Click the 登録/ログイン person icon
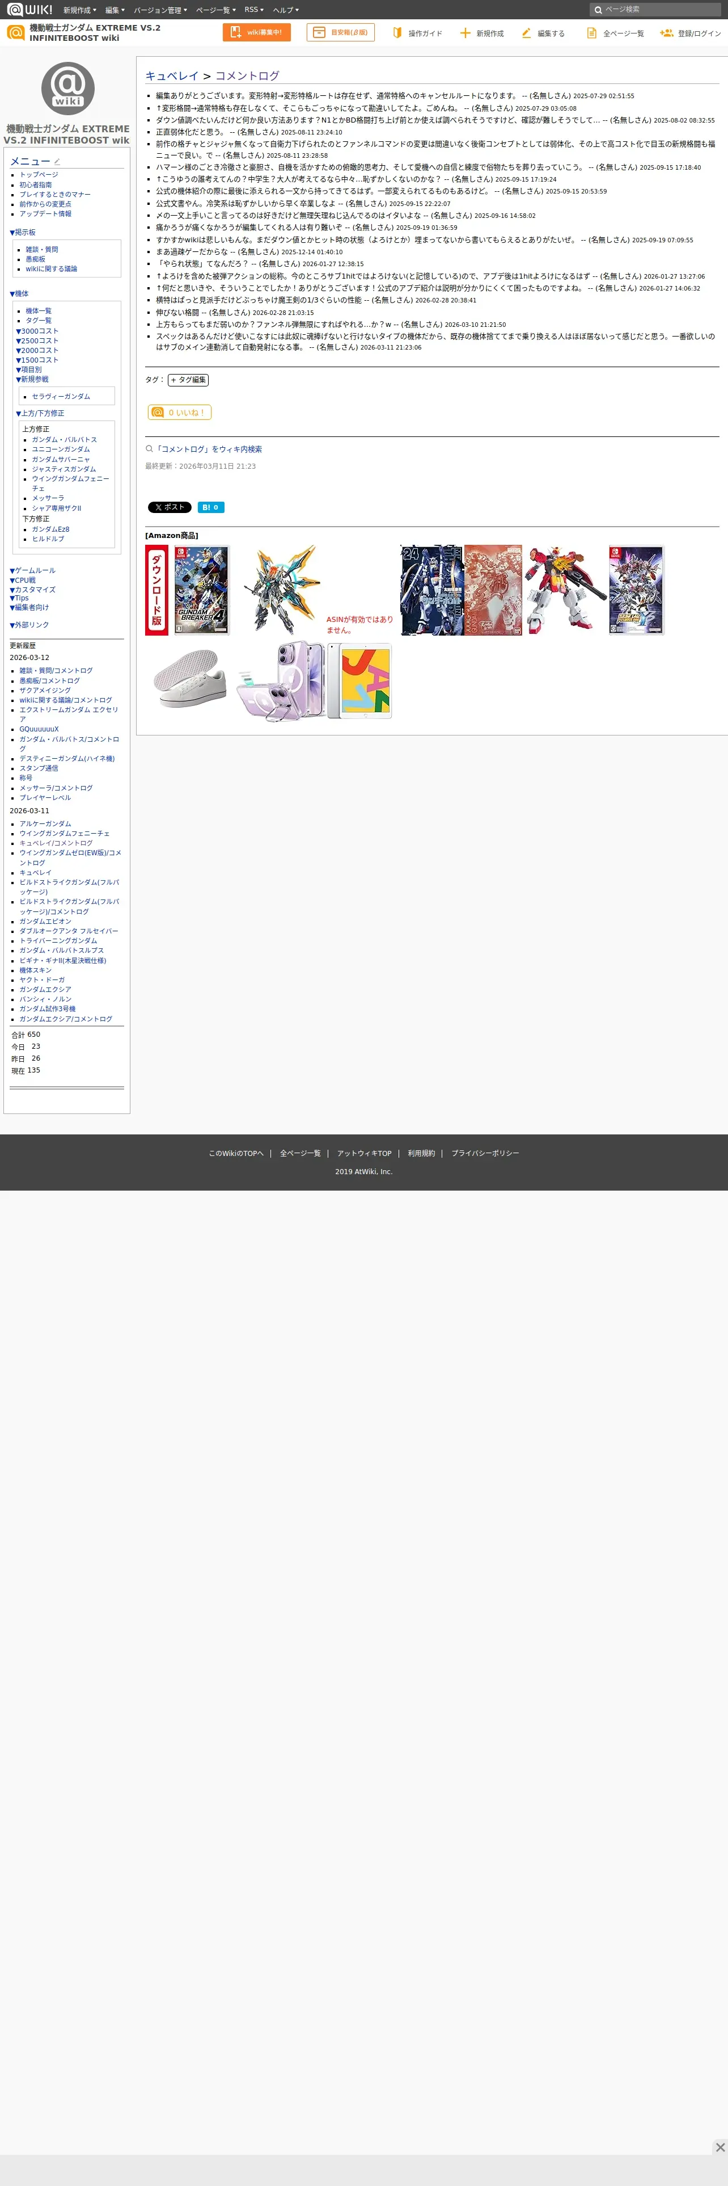 666,32
